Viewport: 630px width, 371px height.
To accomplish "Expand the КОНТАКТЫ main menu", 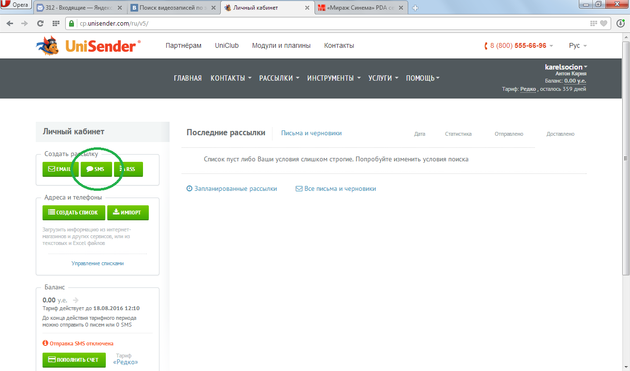I will [231, 78].
